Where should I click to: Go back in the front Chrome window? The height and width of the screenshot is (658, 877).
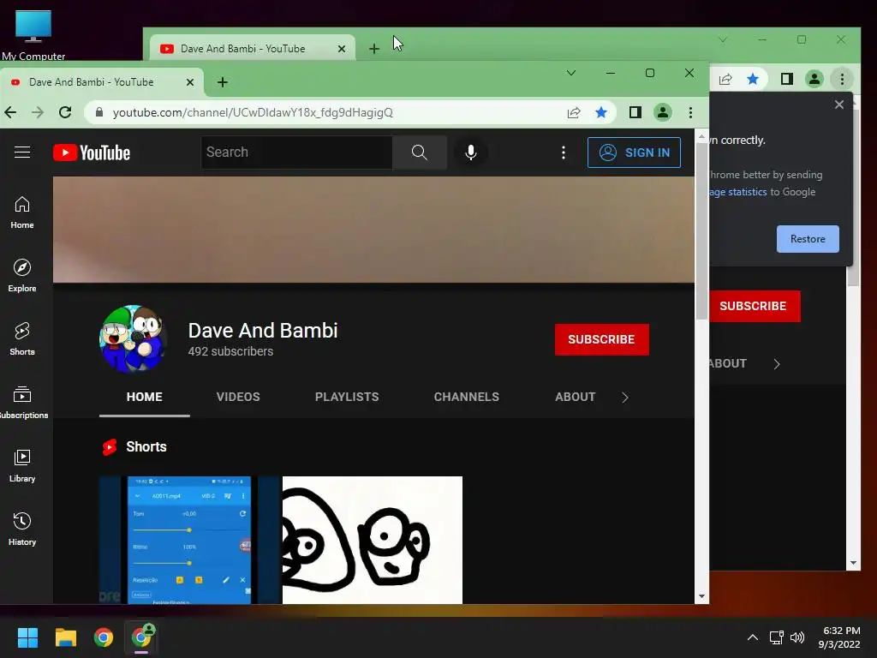pyautogui.click(x=10, y=112)
